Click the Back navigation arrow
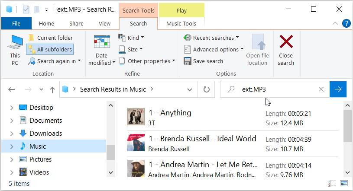Viewport: 353px width, 191px height. click(x=12, y=89)
